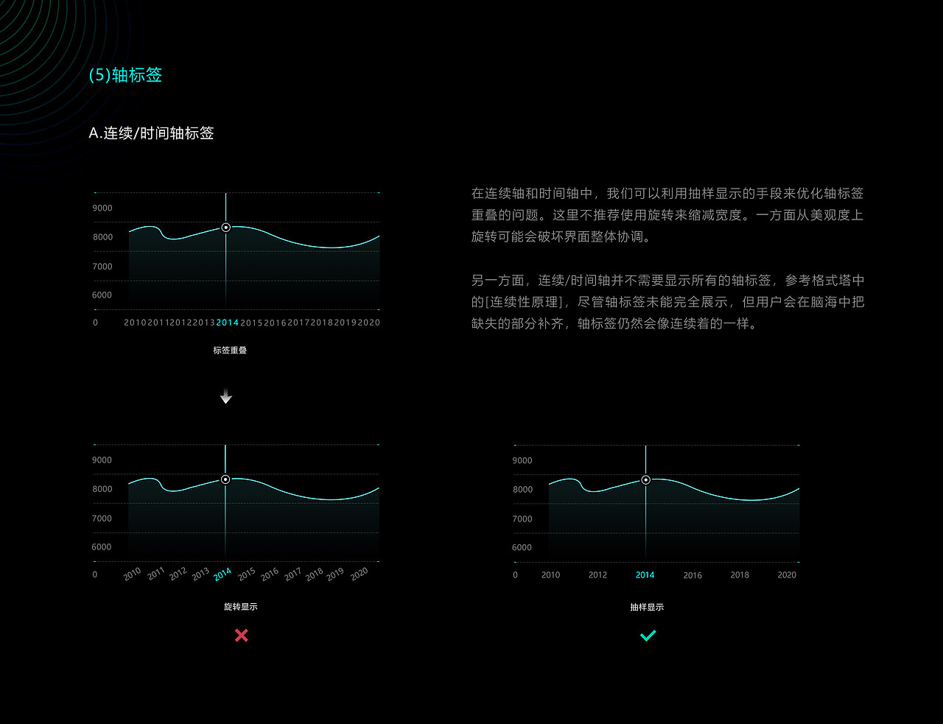Click 7000 y-axis label in 抽样显示 chart
Viewport: 943px width, 724px height.
pyautogui.click(x=522, y=519)
